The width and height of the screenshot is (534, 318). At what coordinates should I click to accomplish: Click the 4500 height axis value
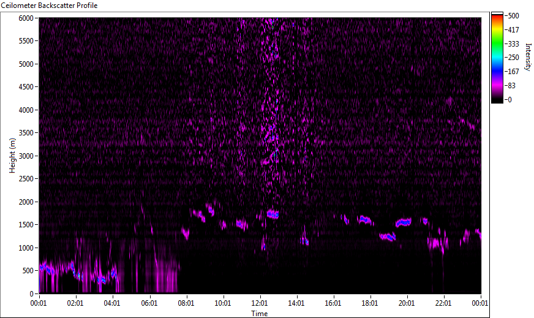tap(26, 87)
